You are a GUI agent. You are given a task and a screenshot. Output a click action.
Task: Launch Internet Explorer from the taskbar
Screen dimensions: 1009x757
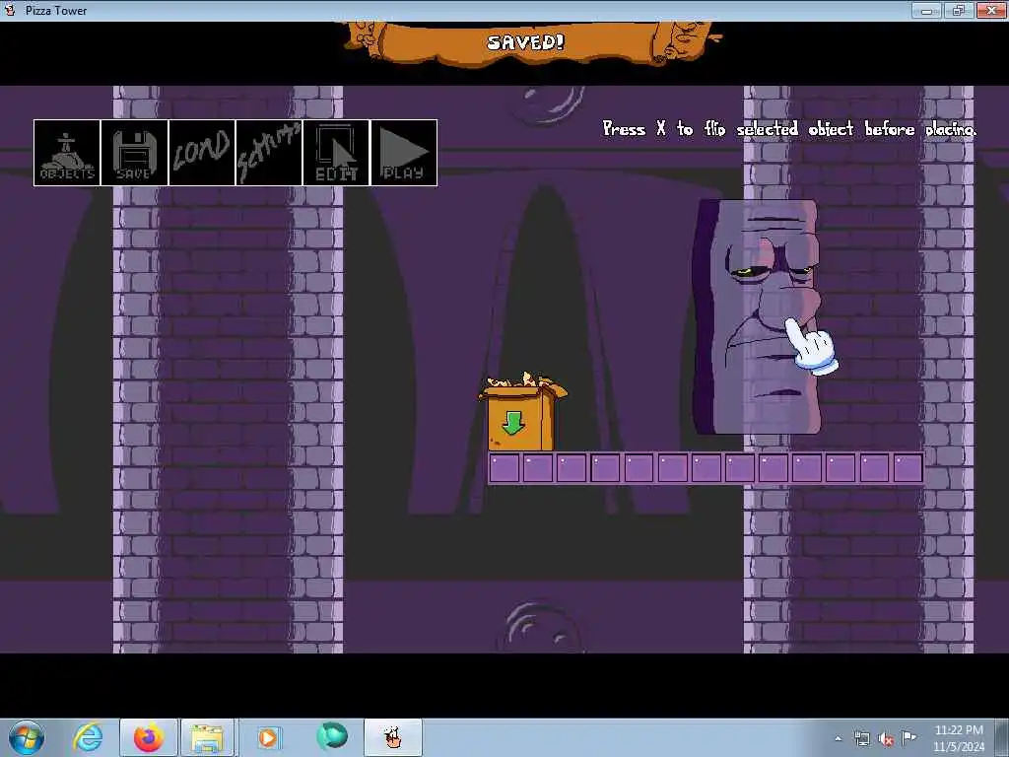click(88, 737)
